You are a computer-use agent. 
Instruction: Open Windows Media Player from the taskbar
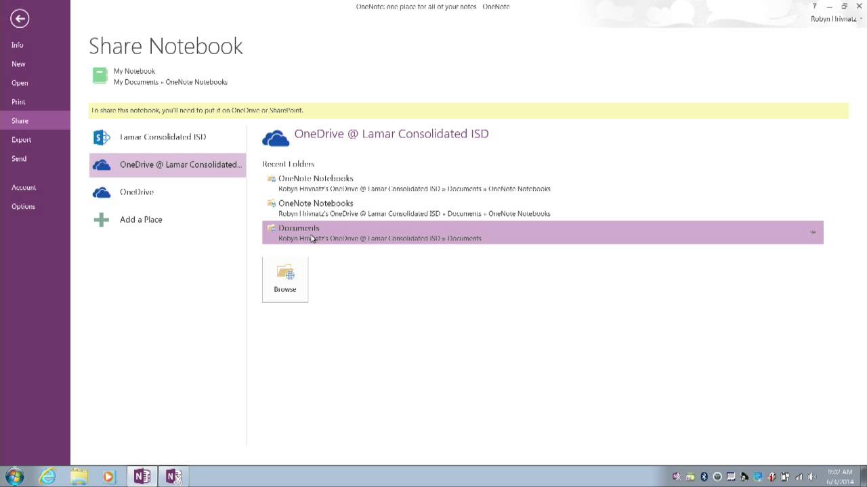(109, 477)
